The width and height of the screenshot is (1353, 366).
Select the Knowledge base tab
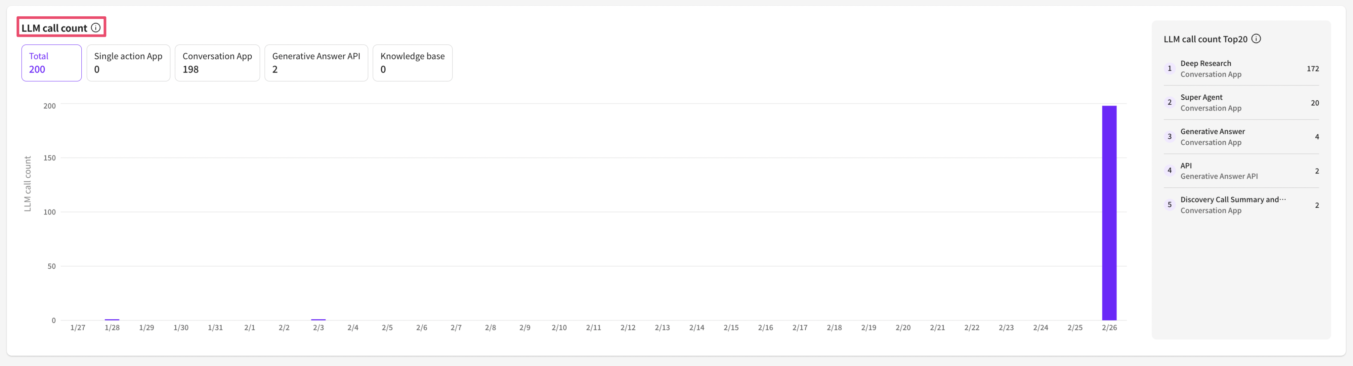coord(412,63)
